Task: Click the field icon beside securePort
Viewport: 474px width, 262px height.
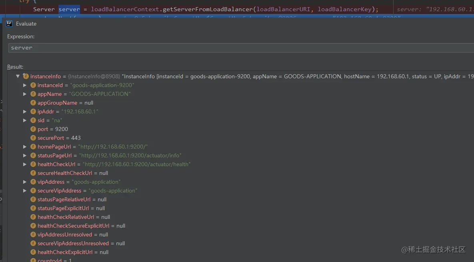Action: tap(33, 138)
